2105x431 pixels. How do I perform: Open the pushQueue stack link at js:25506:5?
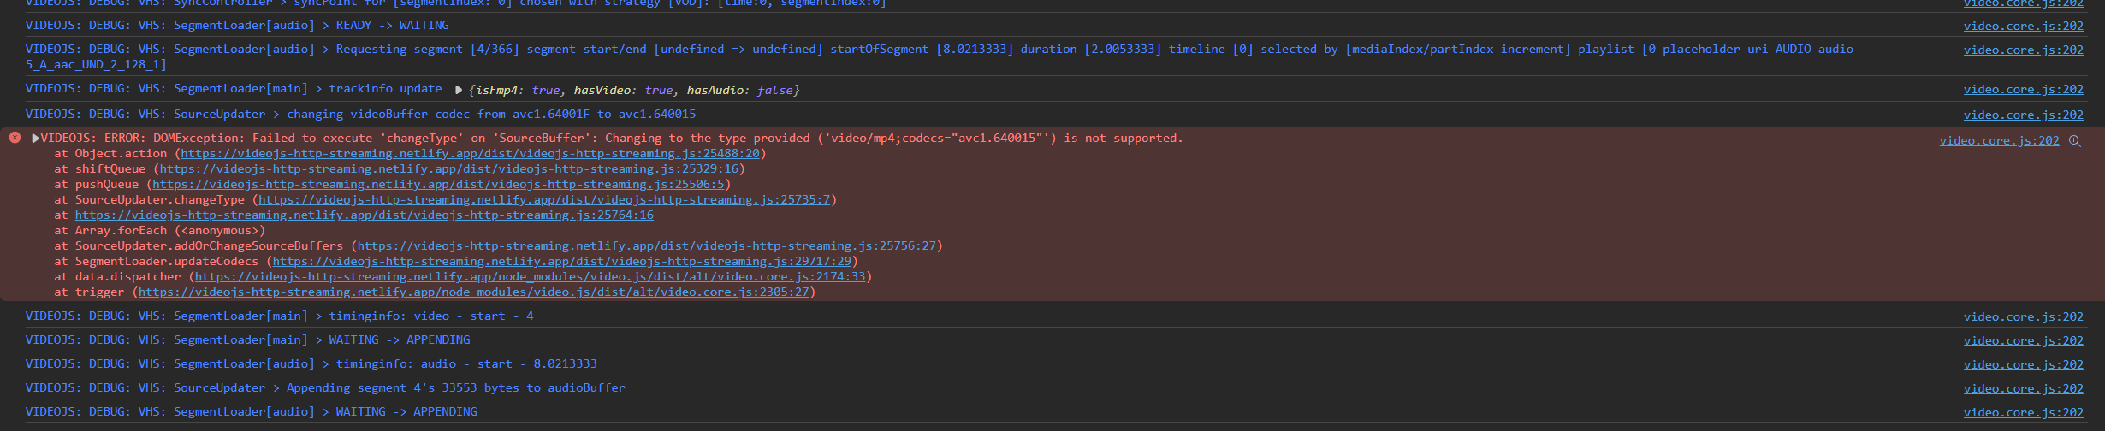[438, 185]
